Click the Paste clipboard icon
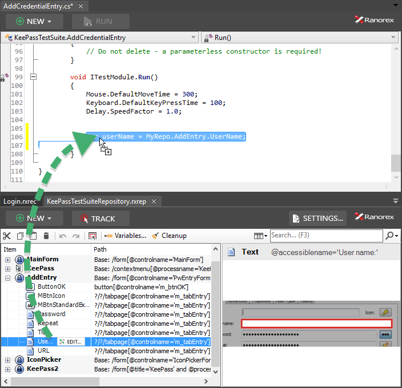This screenshot has width=402, height=388. tap(33, 236)
